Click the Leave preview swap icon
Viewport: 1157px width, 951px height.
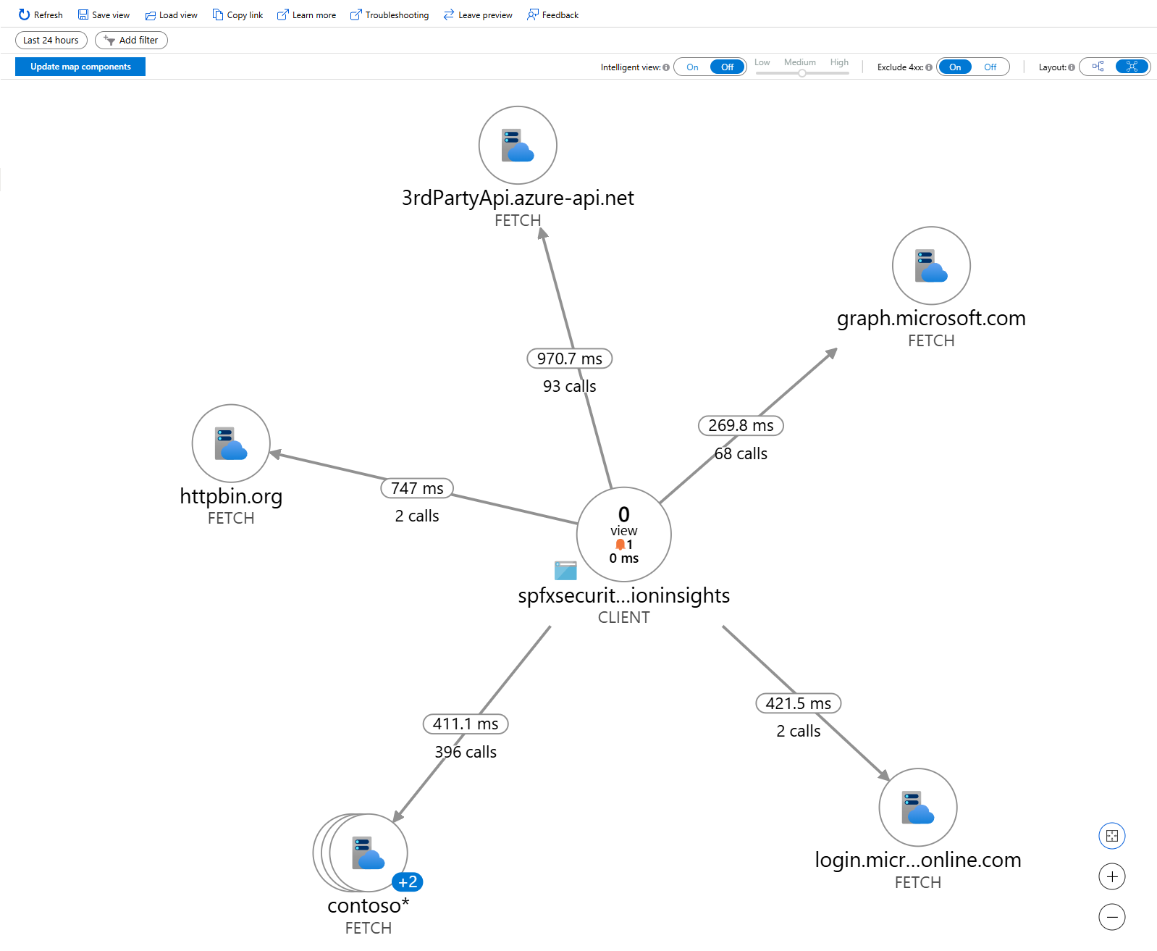coord(449,14)
